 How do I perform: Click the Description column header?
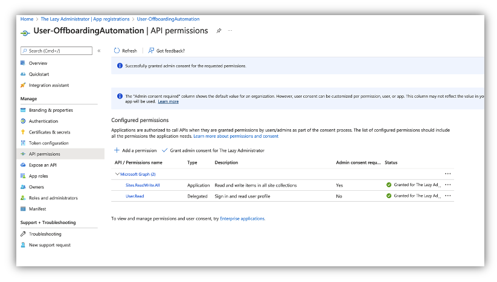[226, 162]
